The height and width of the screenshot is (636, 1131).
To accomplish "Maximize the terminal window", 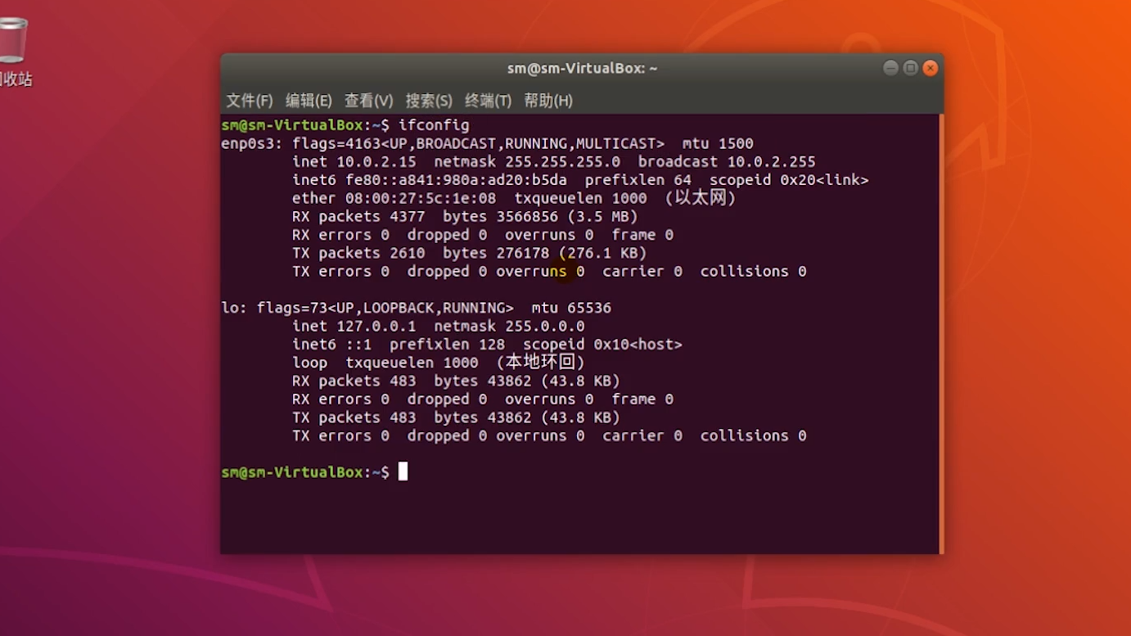I will tap(910, 68).
